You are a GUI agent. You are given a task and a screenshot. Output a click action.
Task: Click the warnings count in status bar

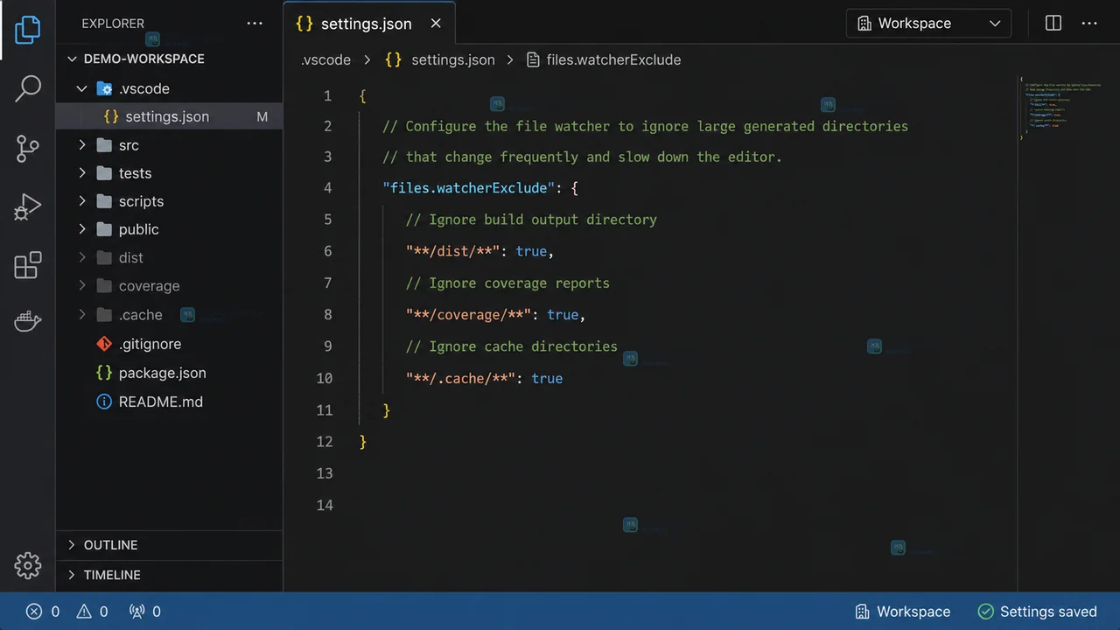(92, 612)
